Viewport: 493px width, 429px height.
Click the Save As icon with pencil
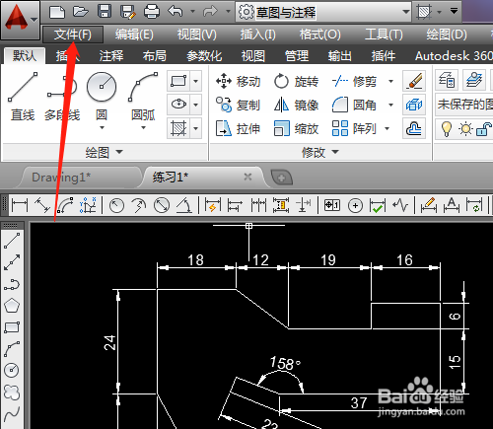pyautogui.click(x=128, y=12)
